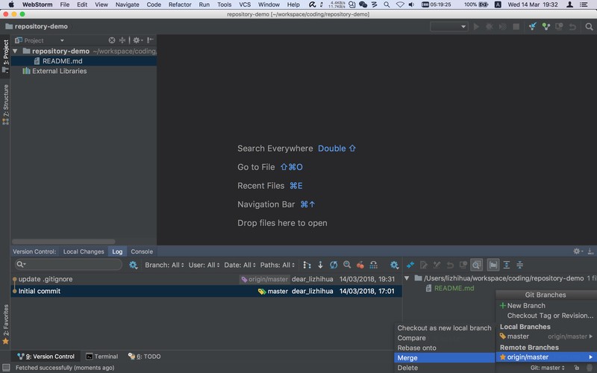Click the Commit Changes VCS icon
This screenshot has height=373, width=597.
[546, 26]
